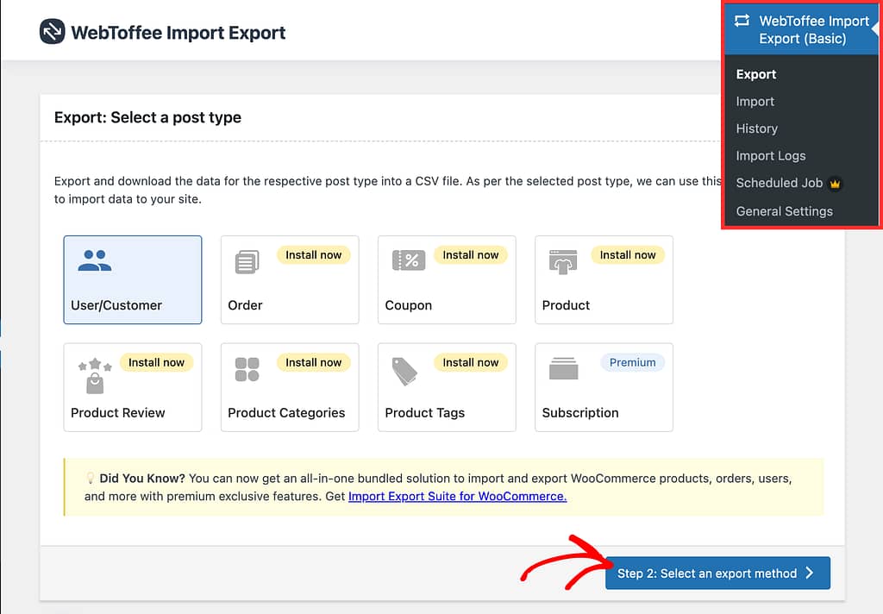883x614 pixels.
Task: Open the Export menu item
Action: 755,74
